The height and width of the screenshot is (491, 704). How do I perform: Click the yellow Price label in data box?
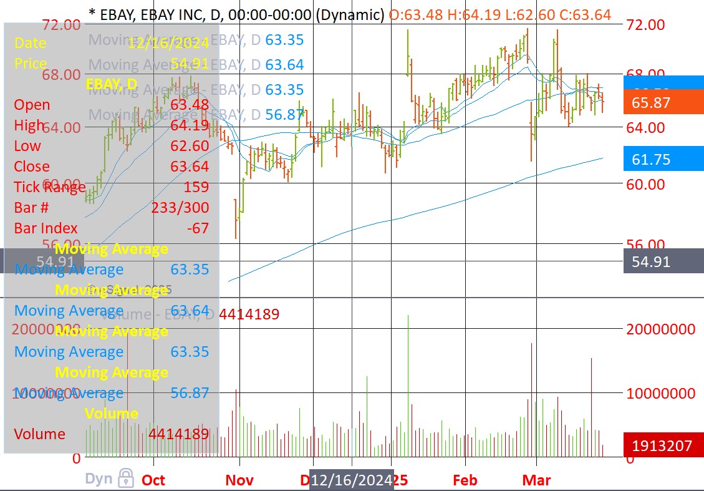(30, 64)
